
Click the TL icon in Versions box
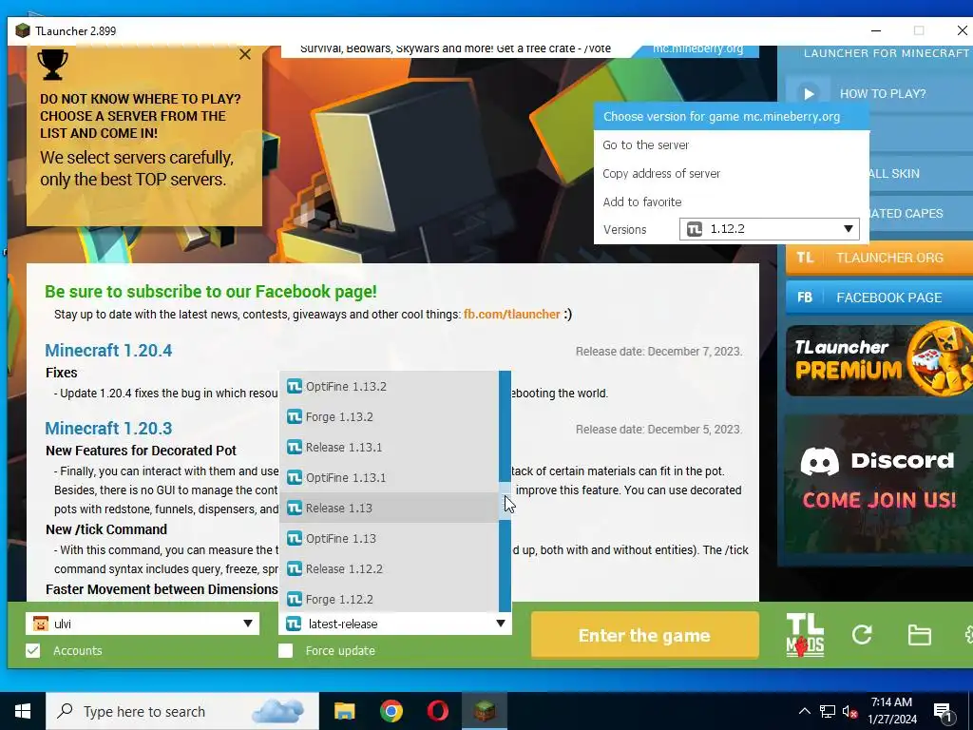(x=695, y=229)
